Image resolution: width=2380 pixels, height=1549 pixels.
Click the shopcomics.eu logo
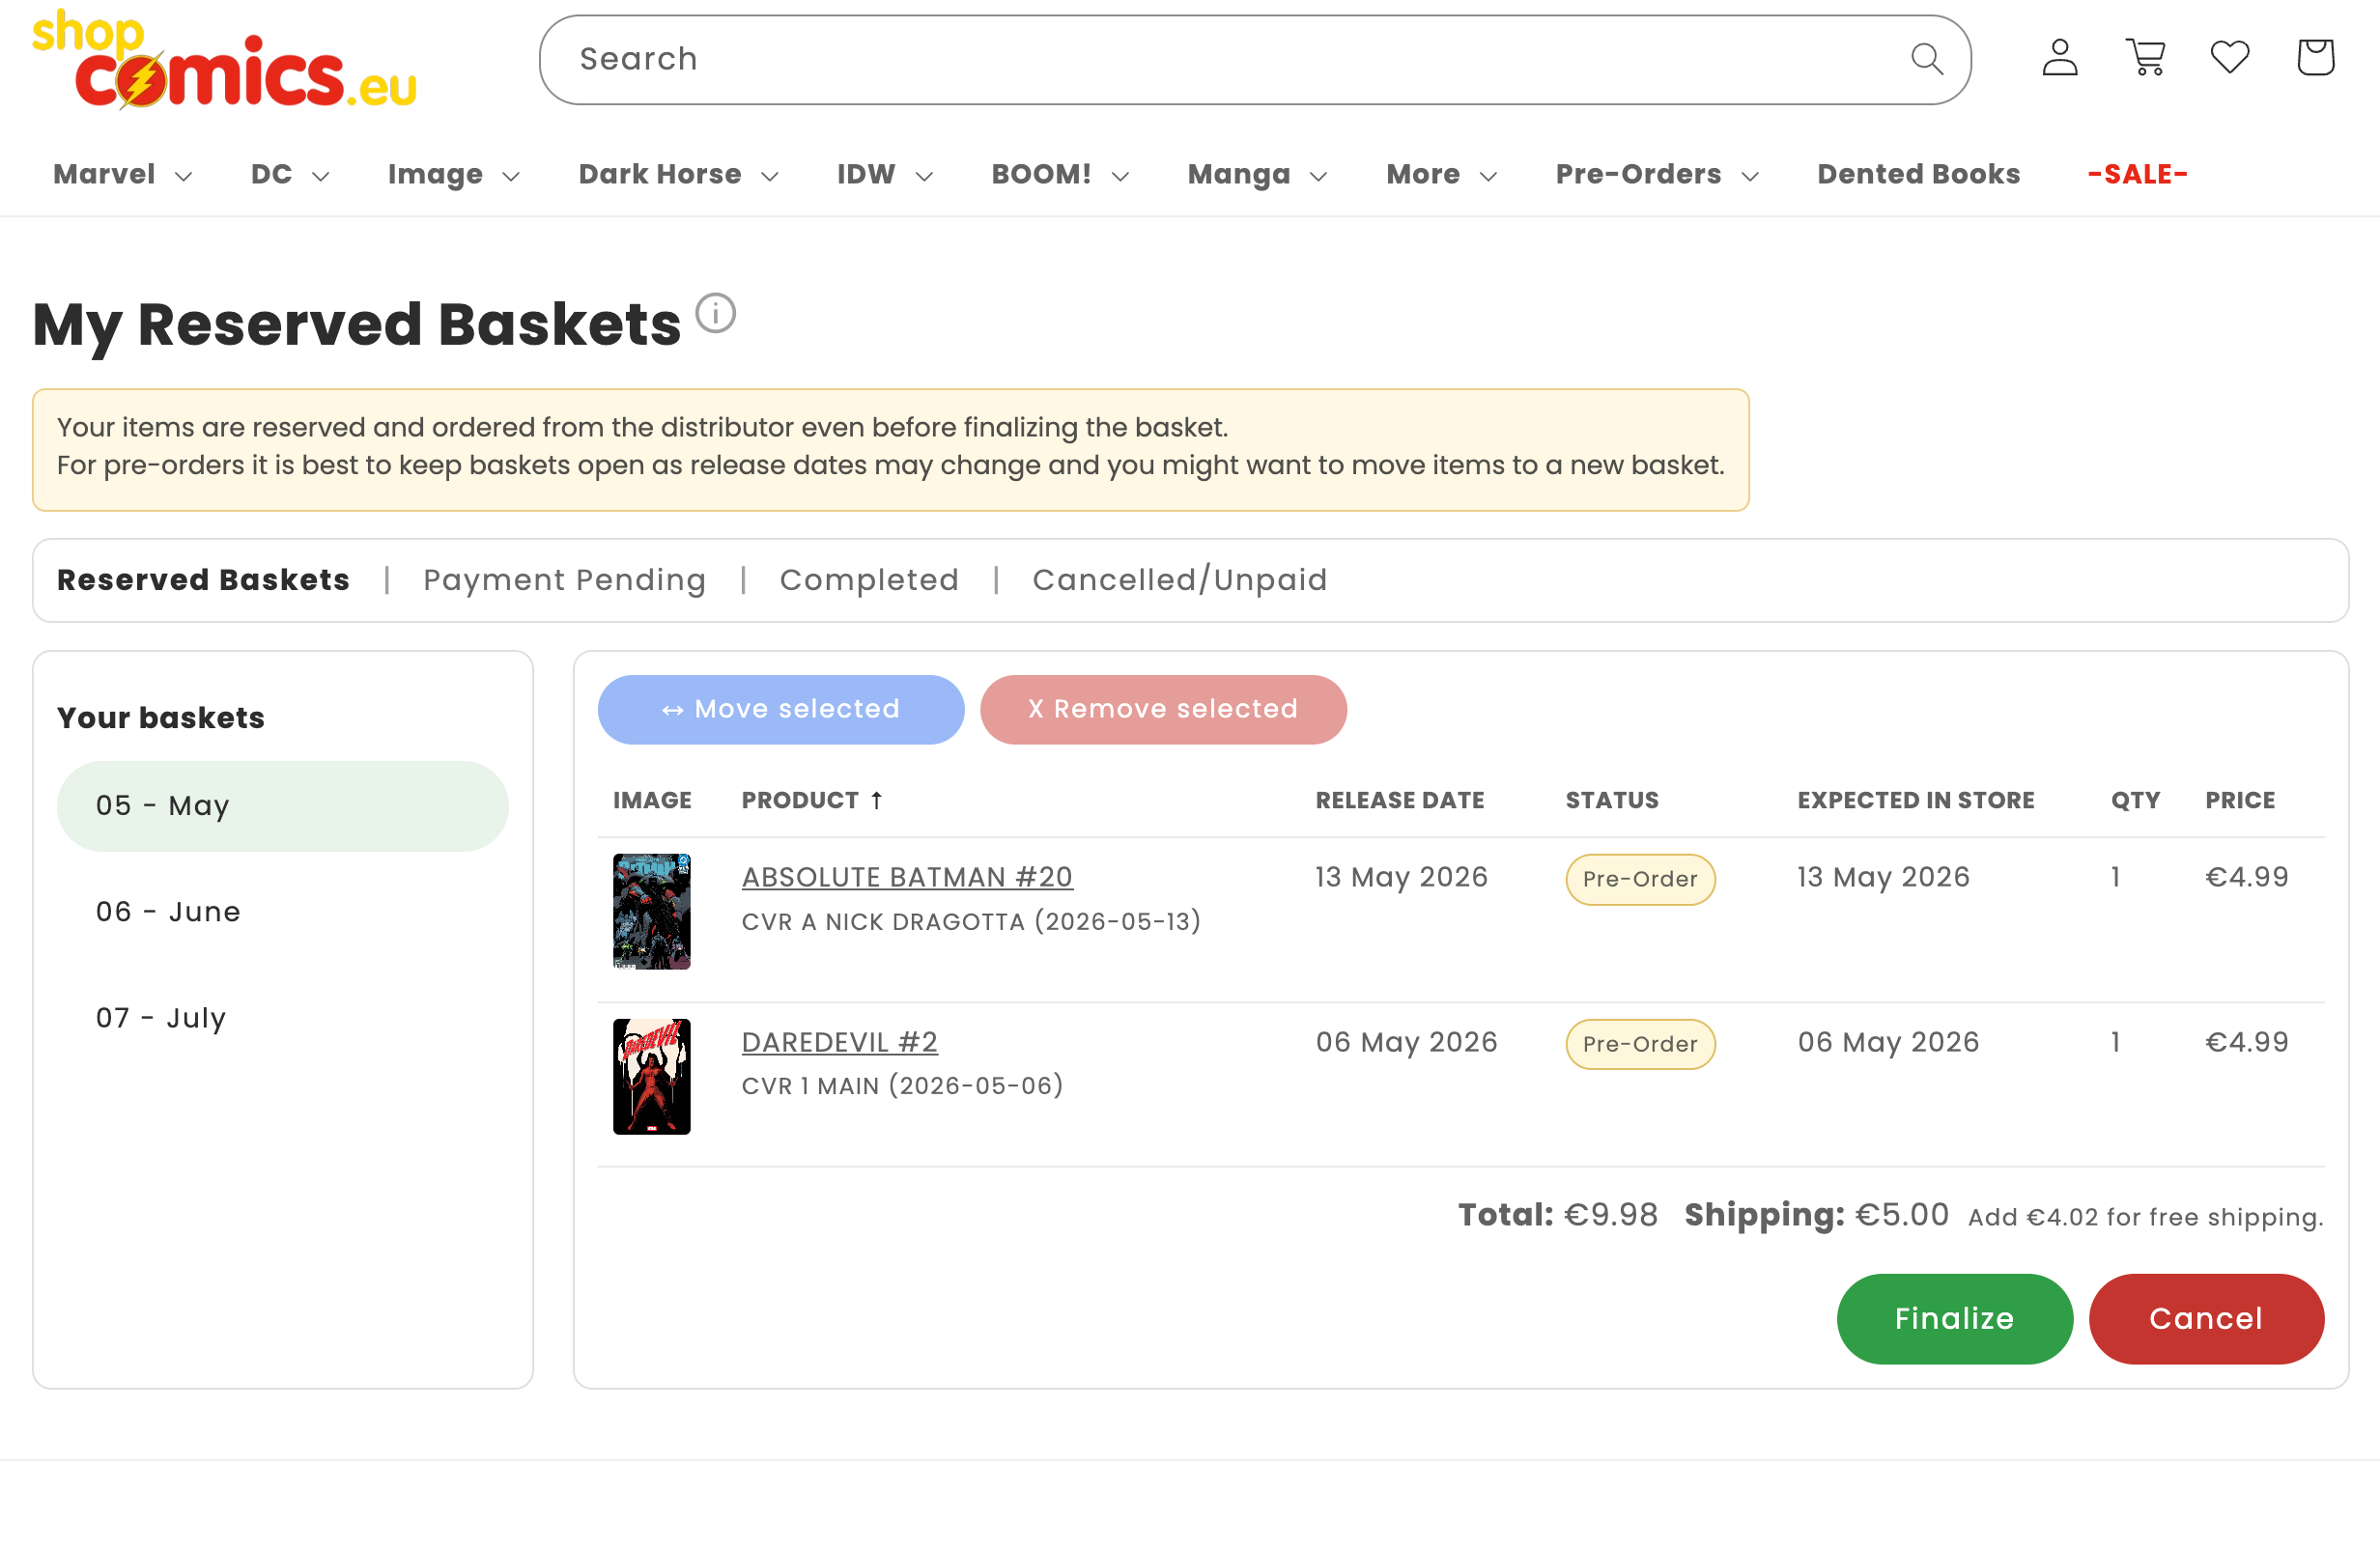224,60
